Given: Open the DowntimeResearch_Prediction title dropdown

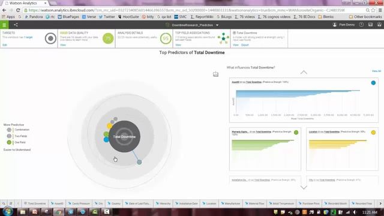Looking at the screenshot, I should pyautogui.click(x=217, y=25).
